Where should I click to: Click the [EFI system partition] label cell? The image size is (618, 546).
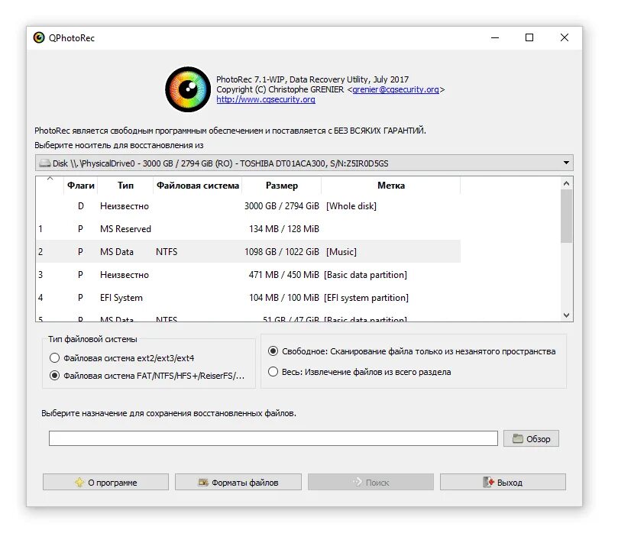(x=366, y=297)
